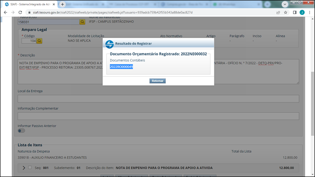The width and height of the screenshot is (315, 177).
Task: Click the Código field with 104
Action: click(x=29, y=41)
